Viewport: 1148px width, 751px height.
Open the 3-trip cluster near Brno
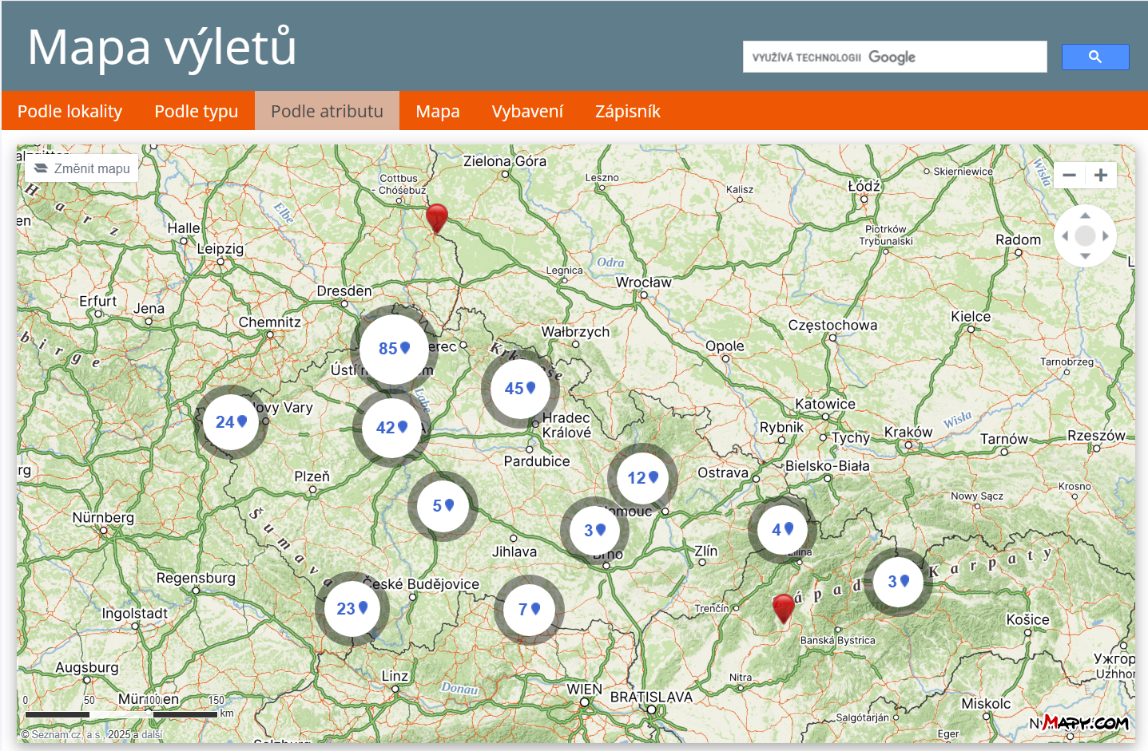pyautogui.click(x=594, y=531)
